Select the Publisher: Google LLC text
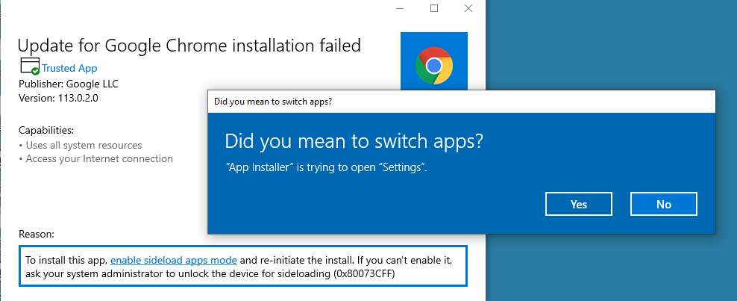Image resolution: width=737 pixels, height=301 pixels. click(69, 84)
